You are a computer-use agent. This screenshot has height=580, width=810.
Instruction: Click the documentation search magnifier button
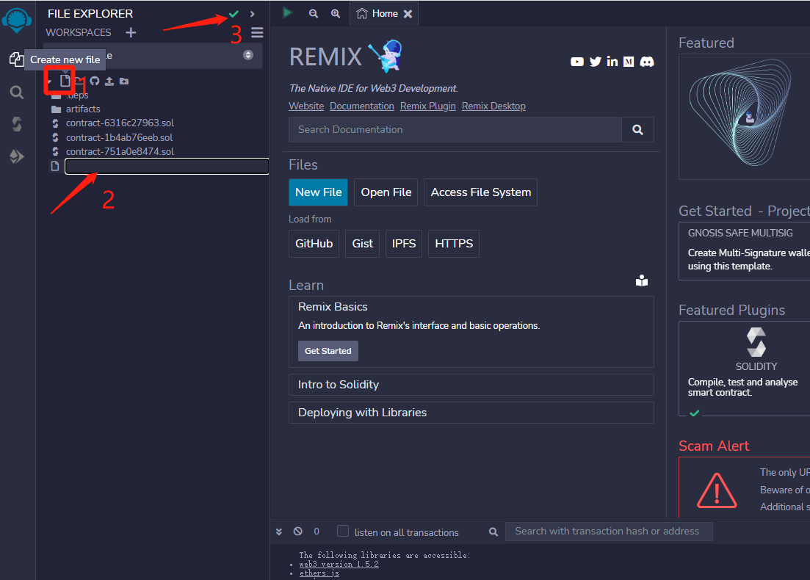click(x=638, y=130)
